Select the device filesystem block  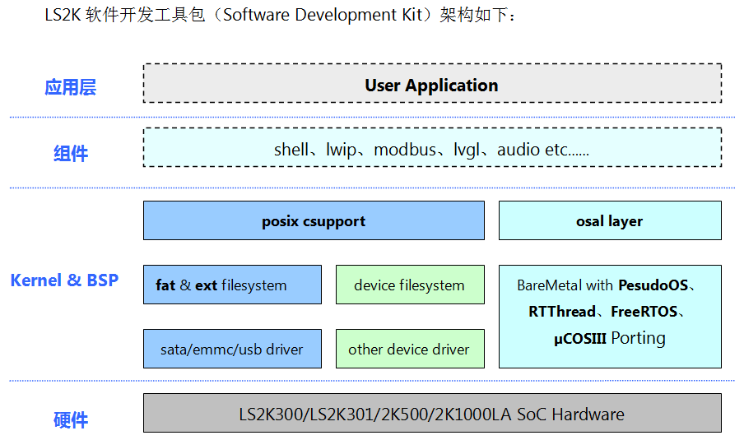(410, 285)
